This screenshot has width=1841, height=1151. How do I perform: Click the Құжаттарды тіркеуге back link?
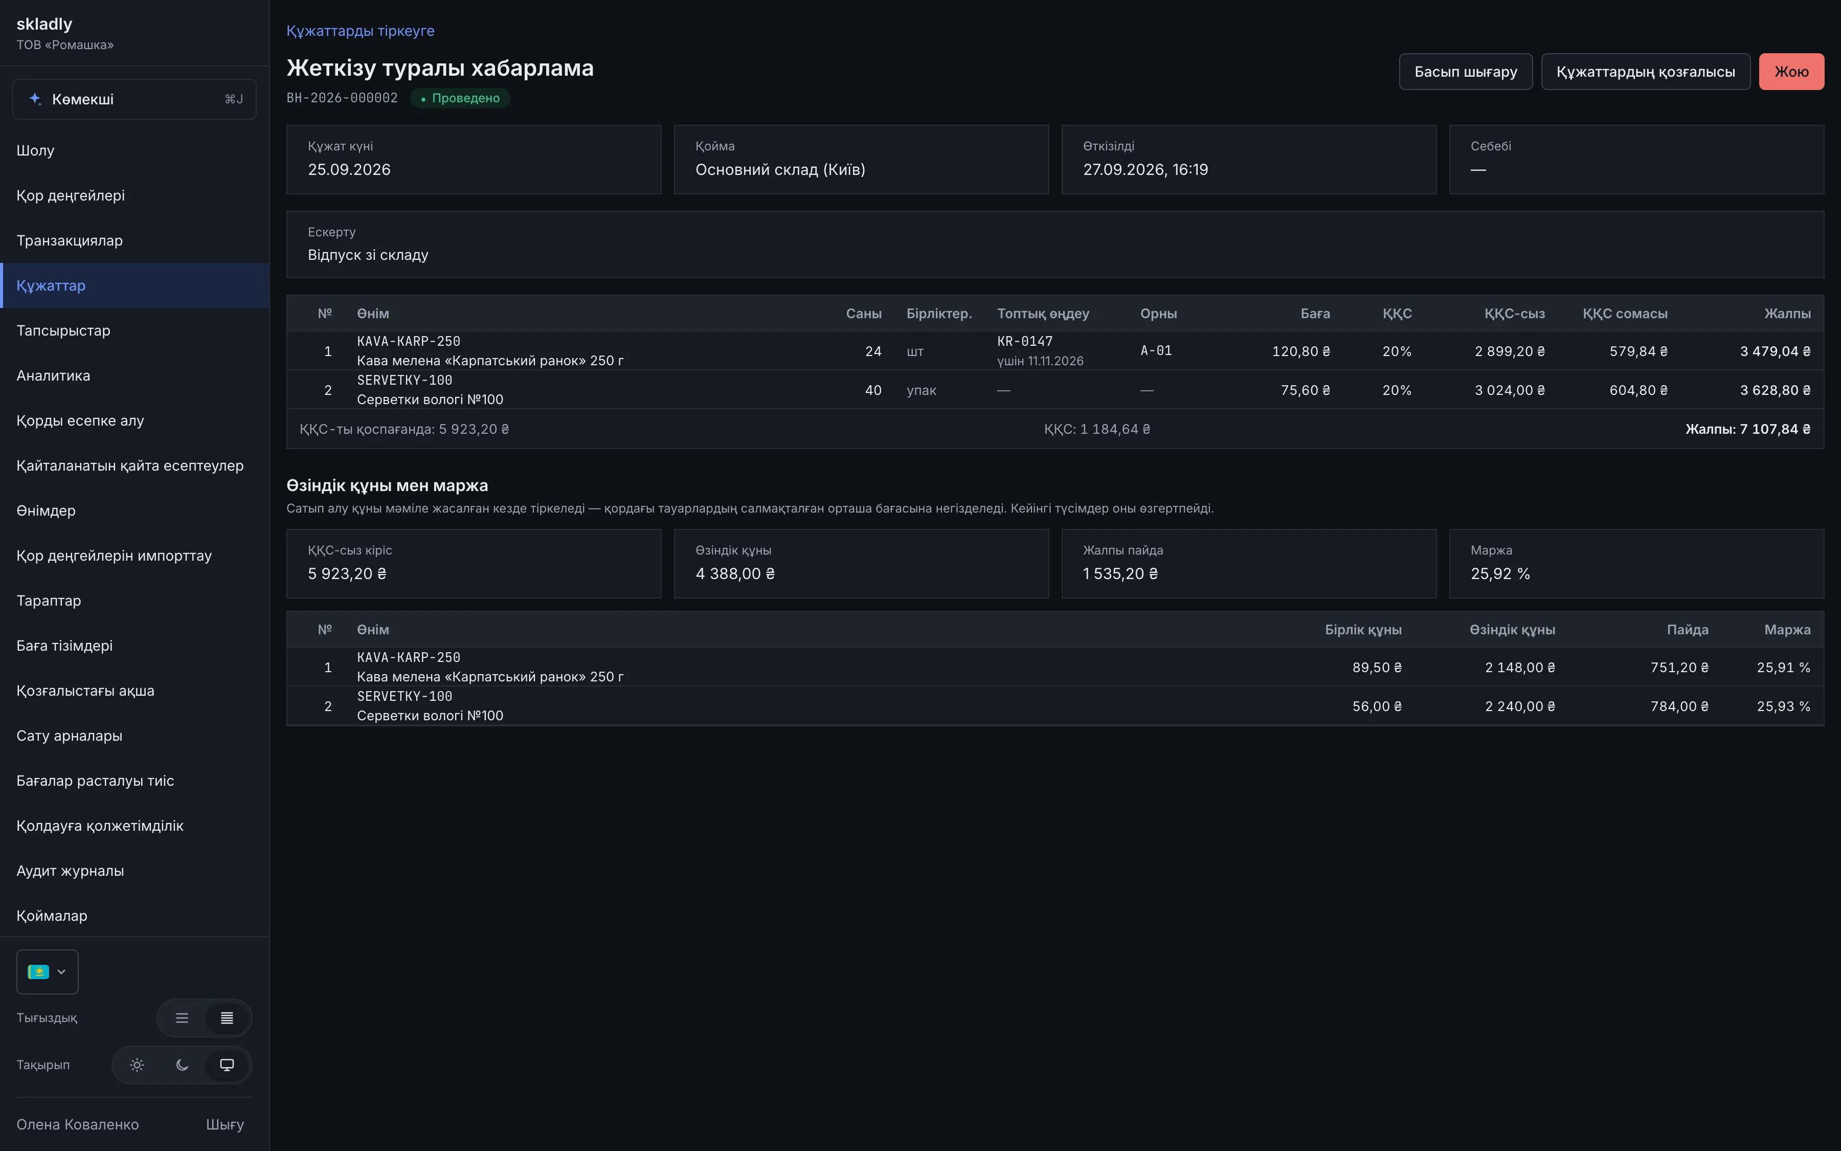click(x=360, y=31)
